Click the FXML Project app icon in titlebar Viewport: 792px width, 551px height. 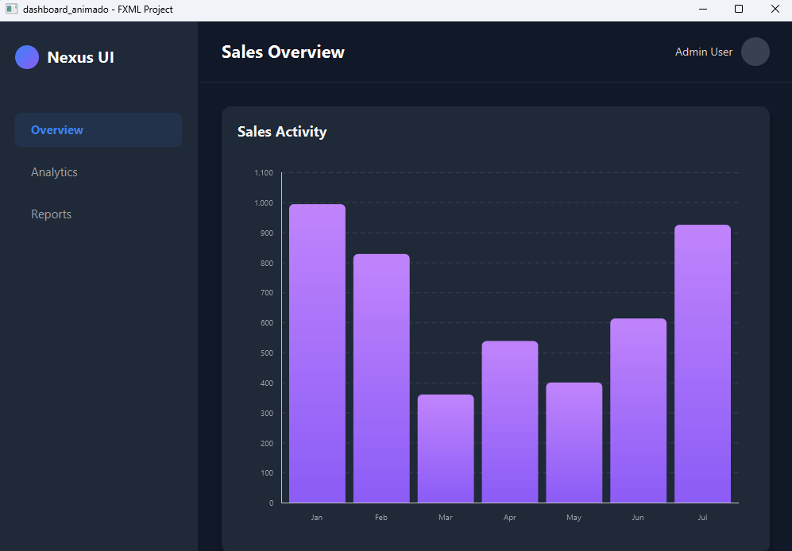[11, 9]
